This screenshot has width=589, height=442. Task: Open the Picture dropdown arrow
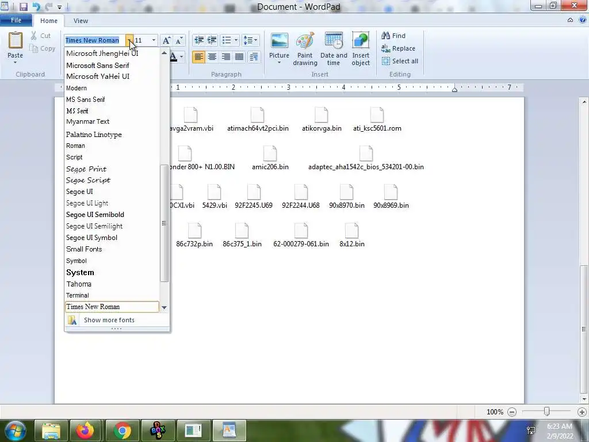click(x=279, y=62)
